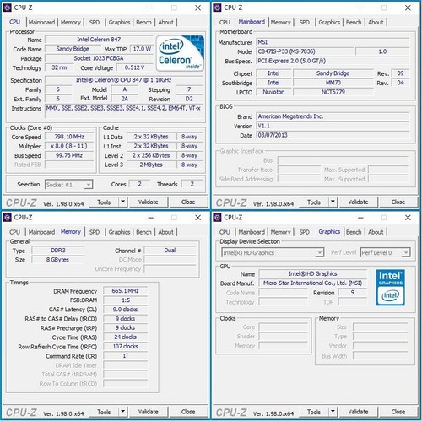The height and width of the screenshot is (421, 422).
Task: Click the 798.10 MHz core speed value
Action: pyautogui.click(x=69, y=137)
